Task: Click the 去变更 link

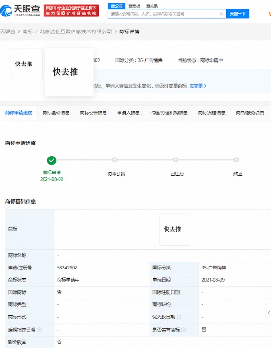Action: 197,86
